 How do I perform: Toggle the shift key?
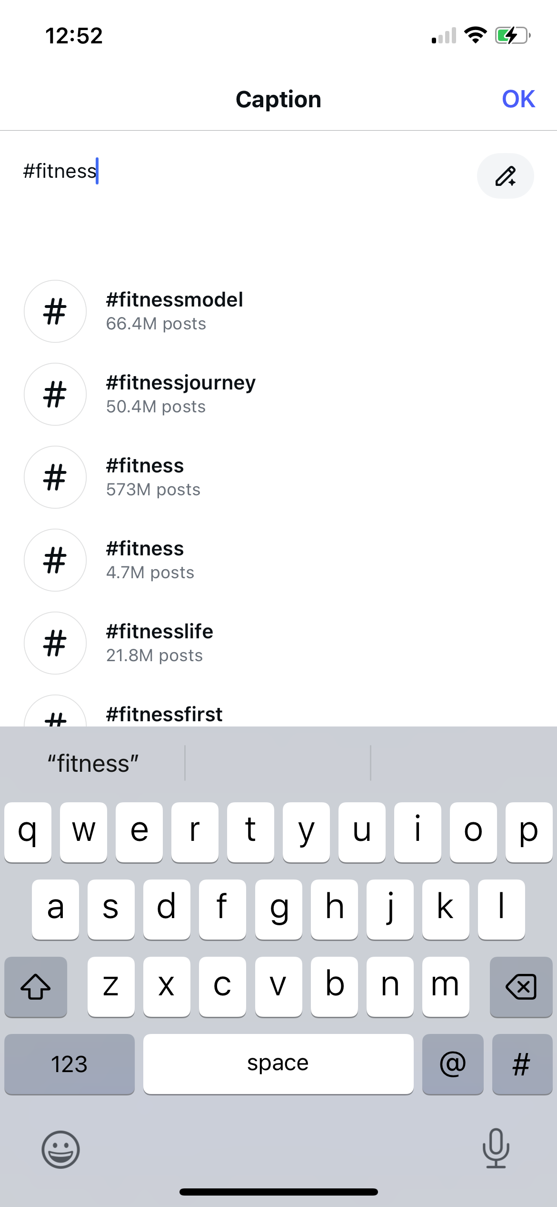pyautogui.click(x=36, y=986)
